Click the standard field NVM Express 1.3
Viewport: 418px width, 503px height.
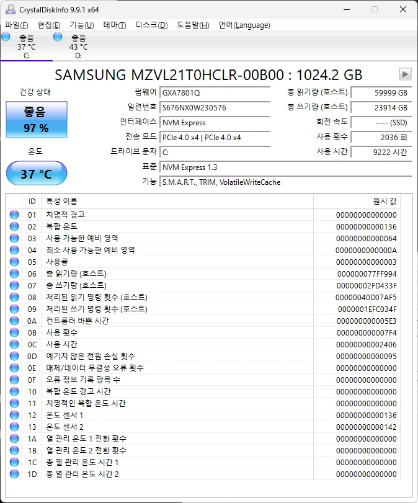(285, 167)
